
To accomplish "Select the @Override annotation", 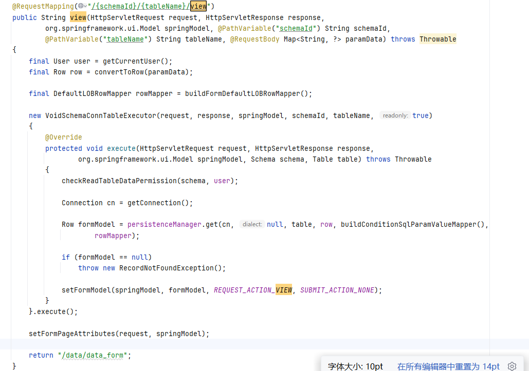I will (x=63, y=138).
